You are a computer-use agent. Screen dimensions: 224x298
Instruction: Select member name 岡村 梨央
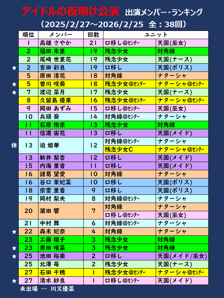[52, 199]
